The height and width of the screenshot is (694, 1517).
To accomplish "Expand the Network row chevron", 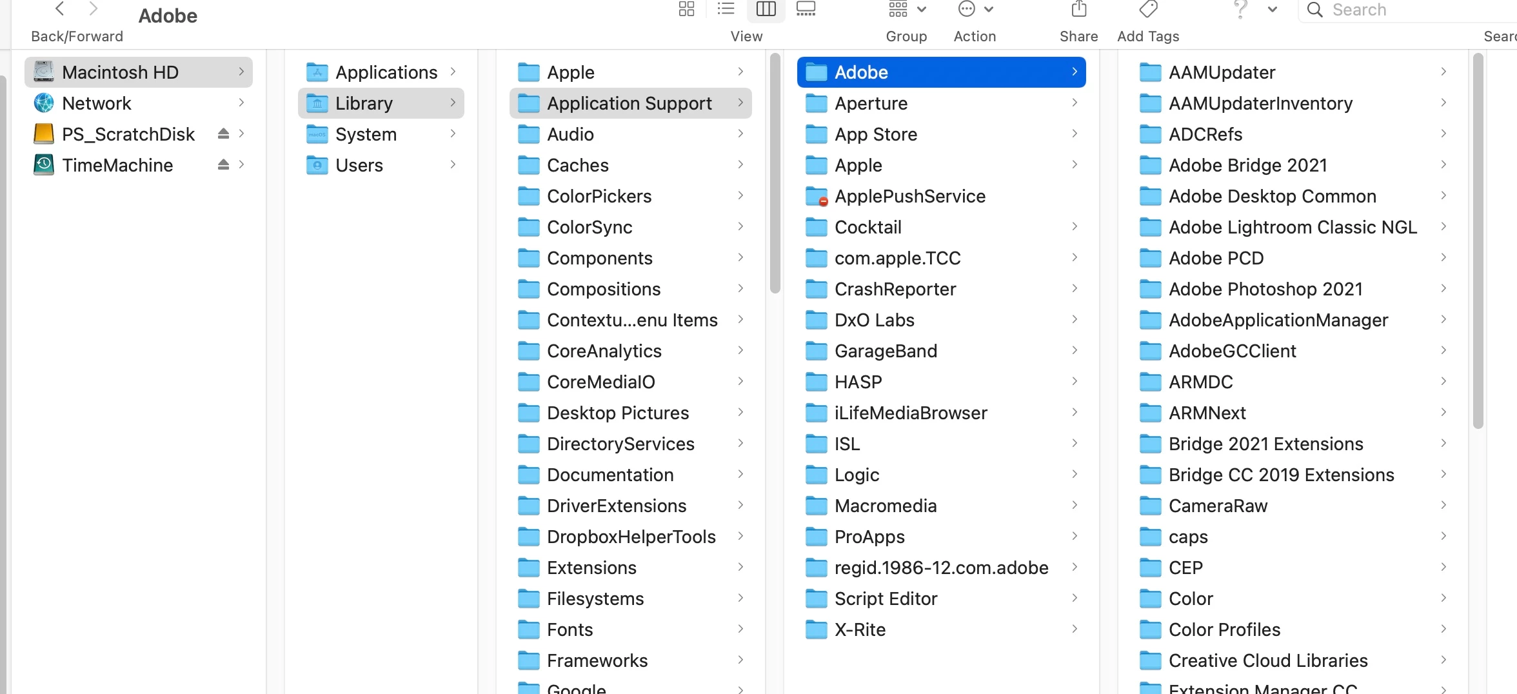I will click(x=241, y=103).
